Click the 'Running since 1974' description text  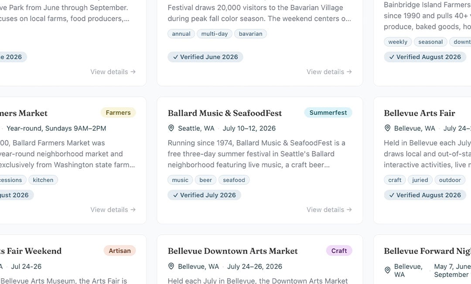(x=257, y=154)
